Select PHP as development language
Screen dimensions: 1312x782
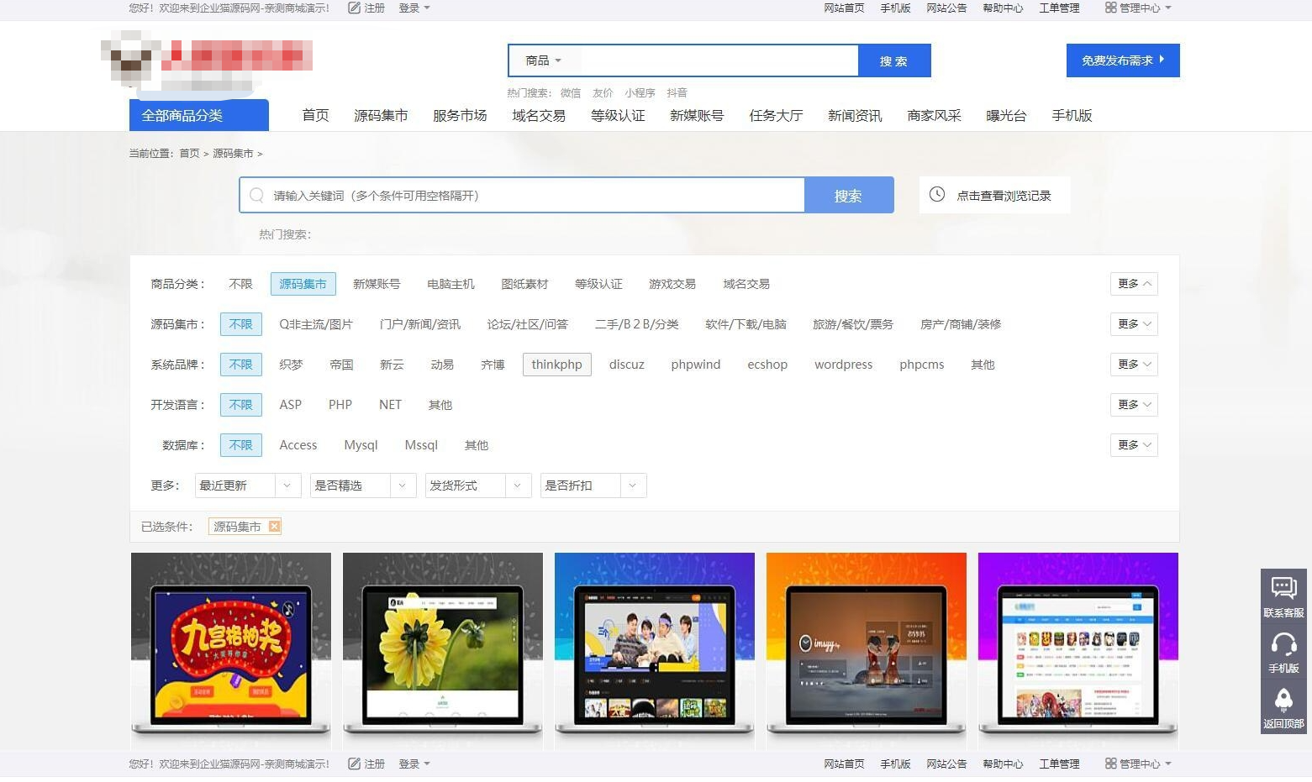click(x=340, y=405)
